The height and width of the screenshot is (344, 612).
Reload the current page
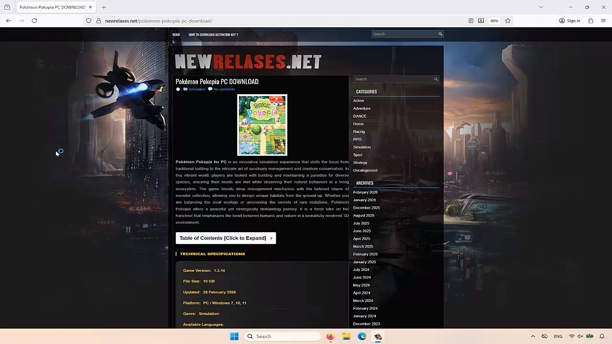pos(34,21)
